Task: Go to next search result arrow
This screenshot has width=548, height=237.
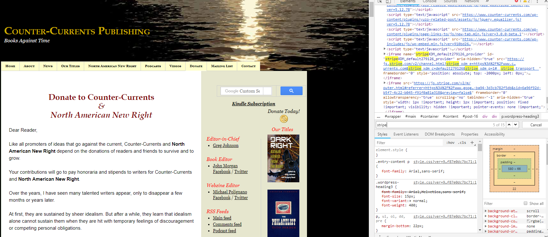Action: pos(515,125)
